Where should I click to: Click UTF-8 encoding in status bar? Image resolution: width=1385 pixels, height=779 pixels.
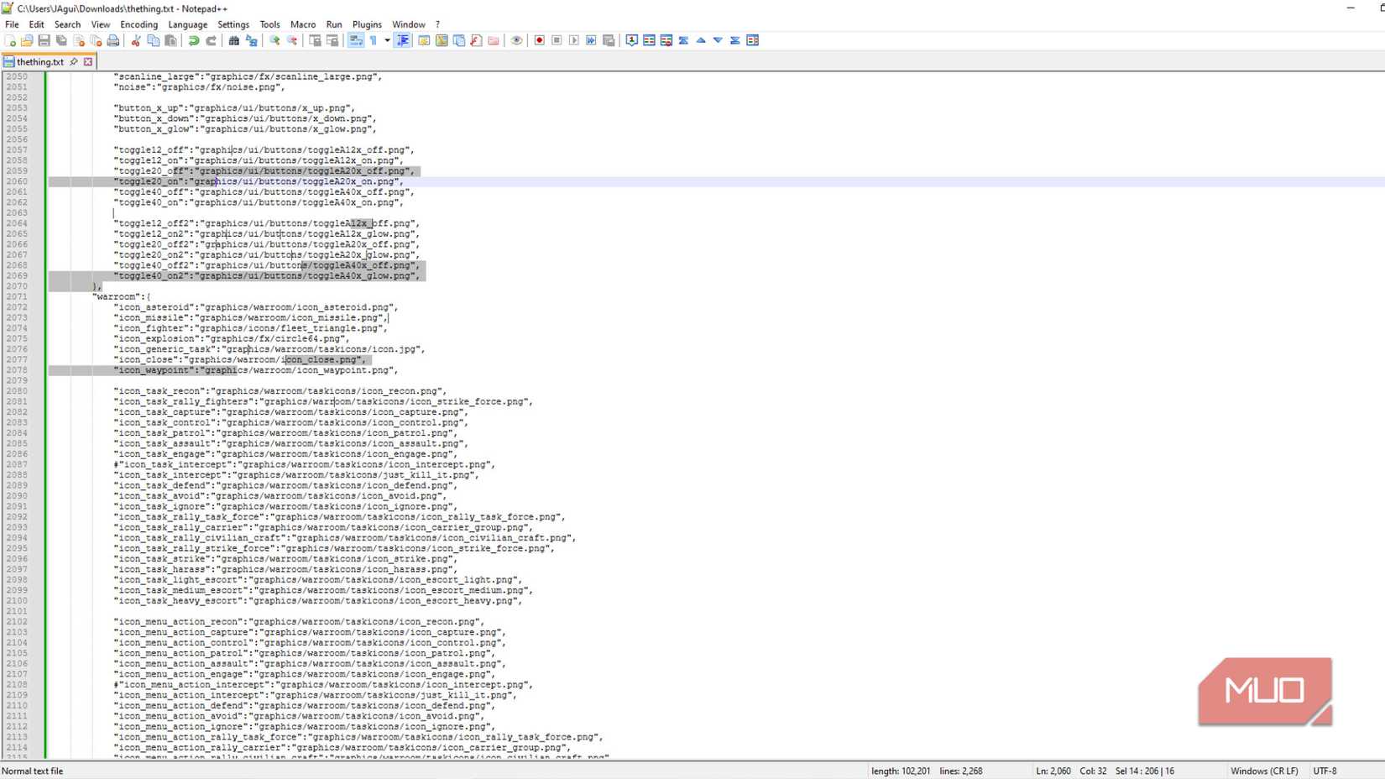point(1325,771)
